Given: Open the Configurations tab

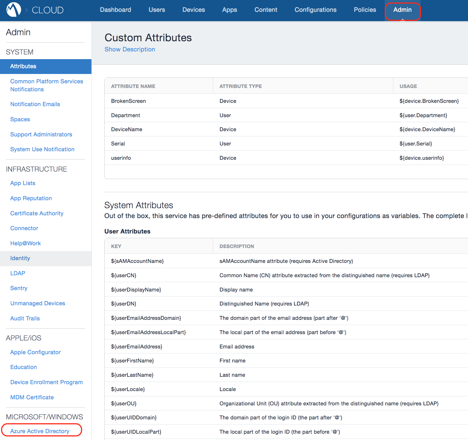Looking at the screenshot, I should coord(315,10).
